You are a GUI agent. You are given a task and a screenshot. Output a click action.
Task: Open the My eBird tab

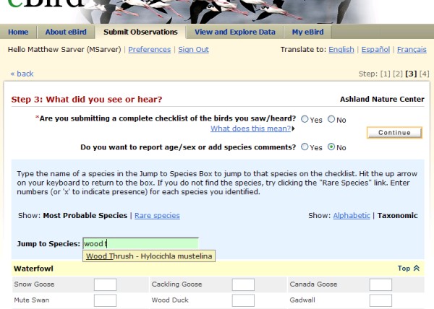307,32
